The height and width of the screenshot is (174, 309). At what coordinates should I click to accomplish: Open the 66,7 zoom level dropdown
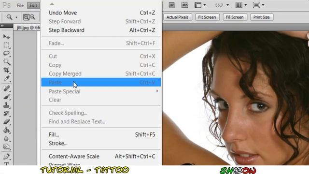(x=227, y=5)
